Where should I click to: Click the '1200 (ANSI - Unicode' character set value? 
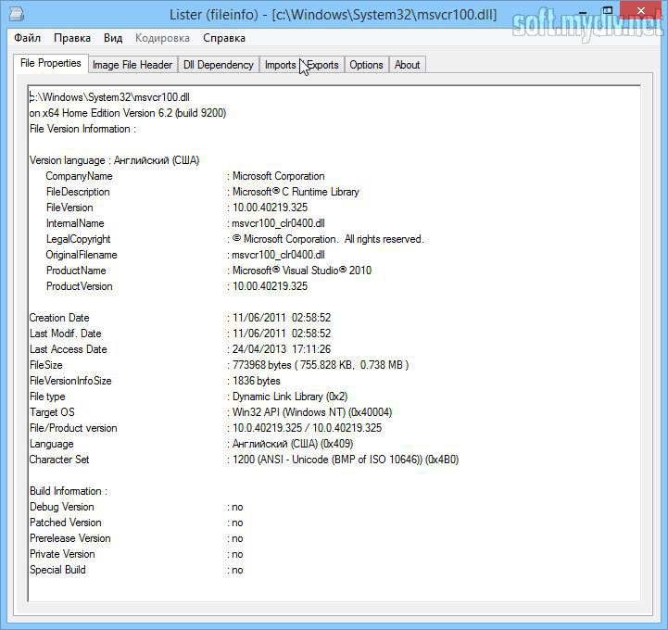pos(346,460)
